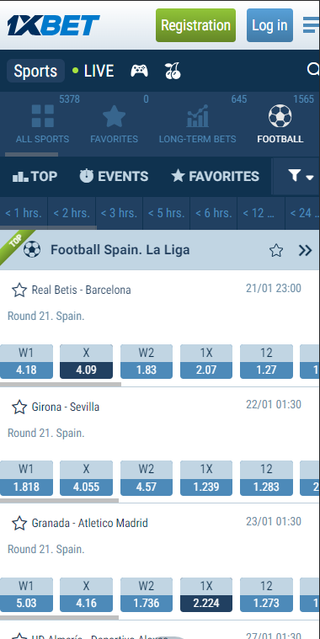320x639 pixels.
Task: Click the search magnifier icon
Action: 313,70
